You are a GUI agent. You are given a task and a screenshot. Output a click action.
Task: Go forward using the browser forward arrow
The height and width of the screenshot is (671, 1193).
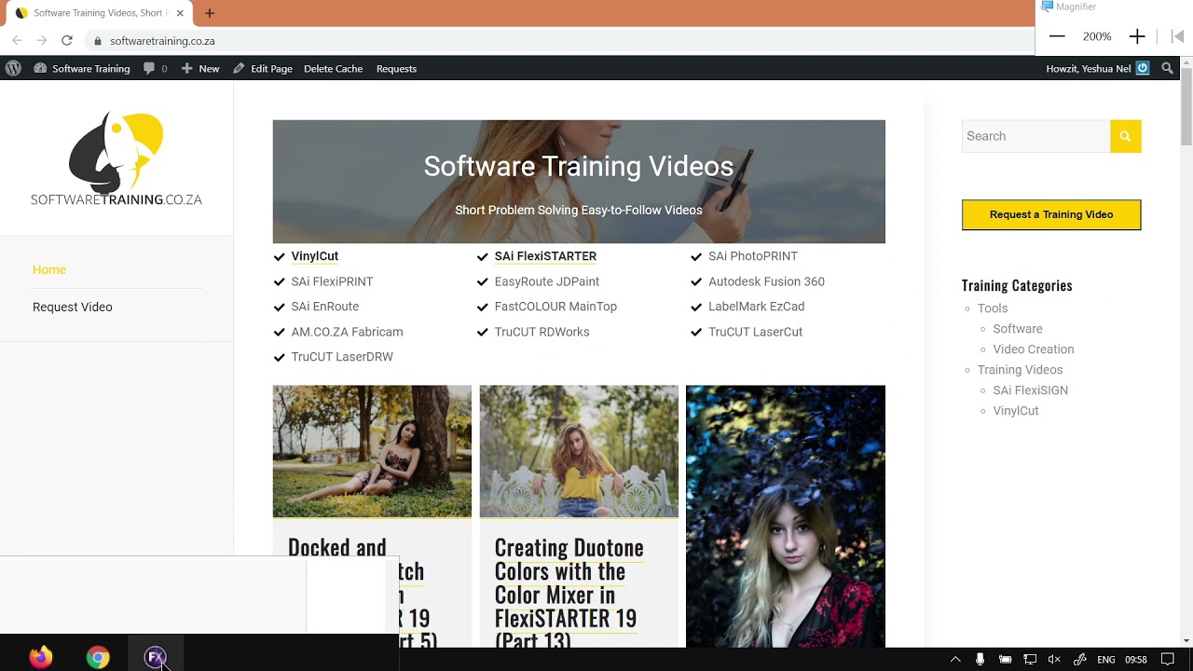[x=42, y=40]
